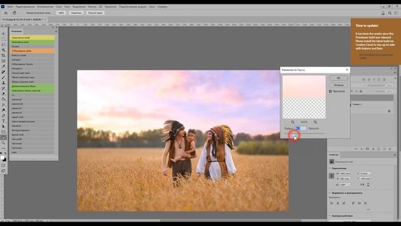Open the Properties panel menu

coord(395,155)
